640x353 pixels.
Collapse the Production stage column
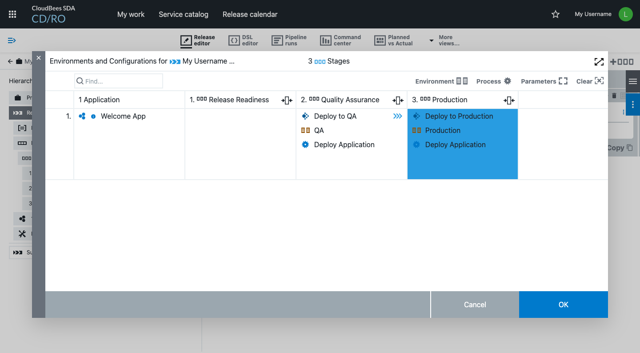pos(509,100)
